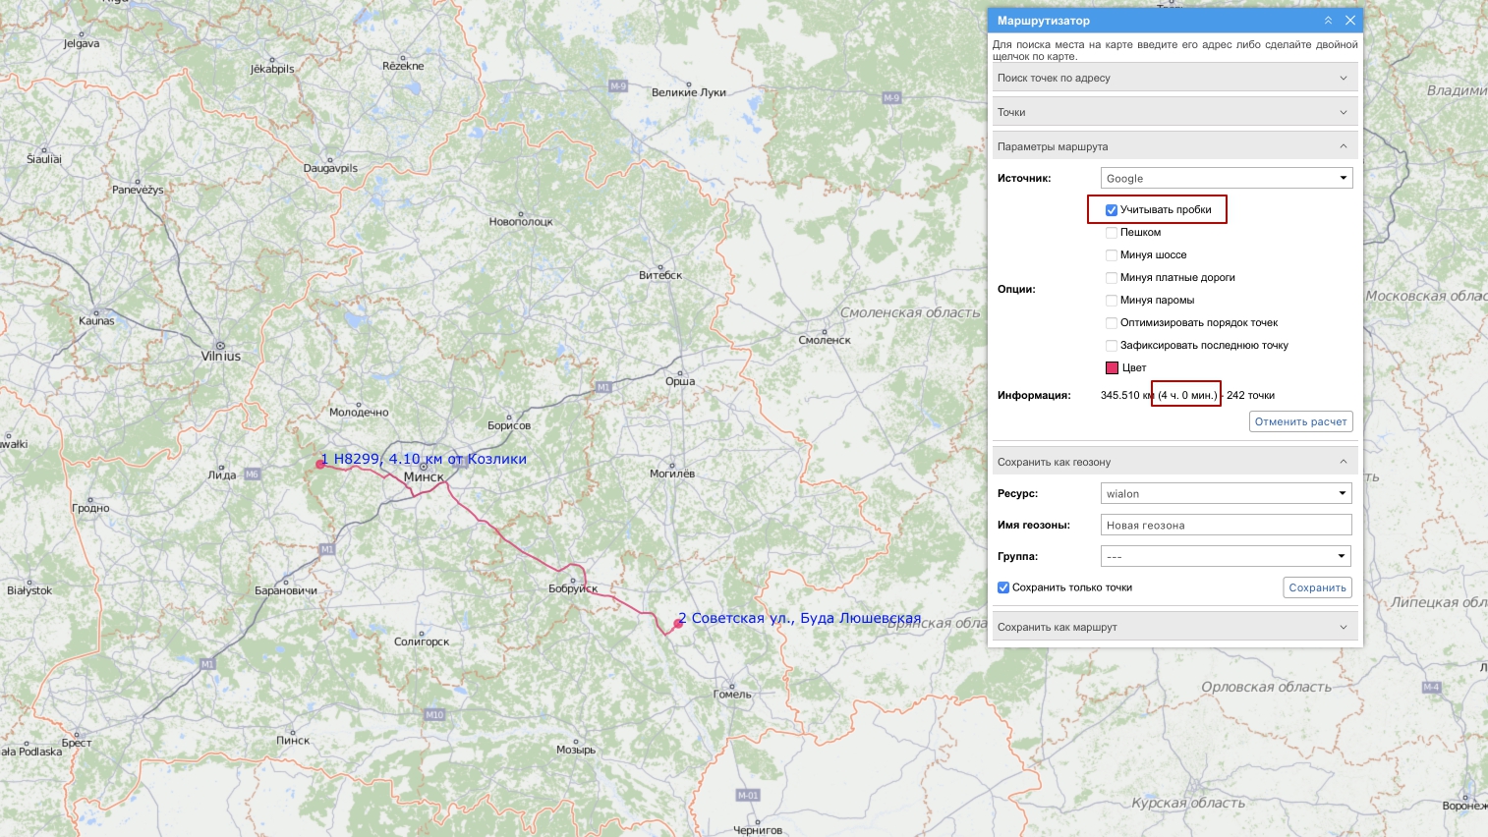1488x837 pixels.
Task: Click the Сохранить button
Action: [1317, 587]
